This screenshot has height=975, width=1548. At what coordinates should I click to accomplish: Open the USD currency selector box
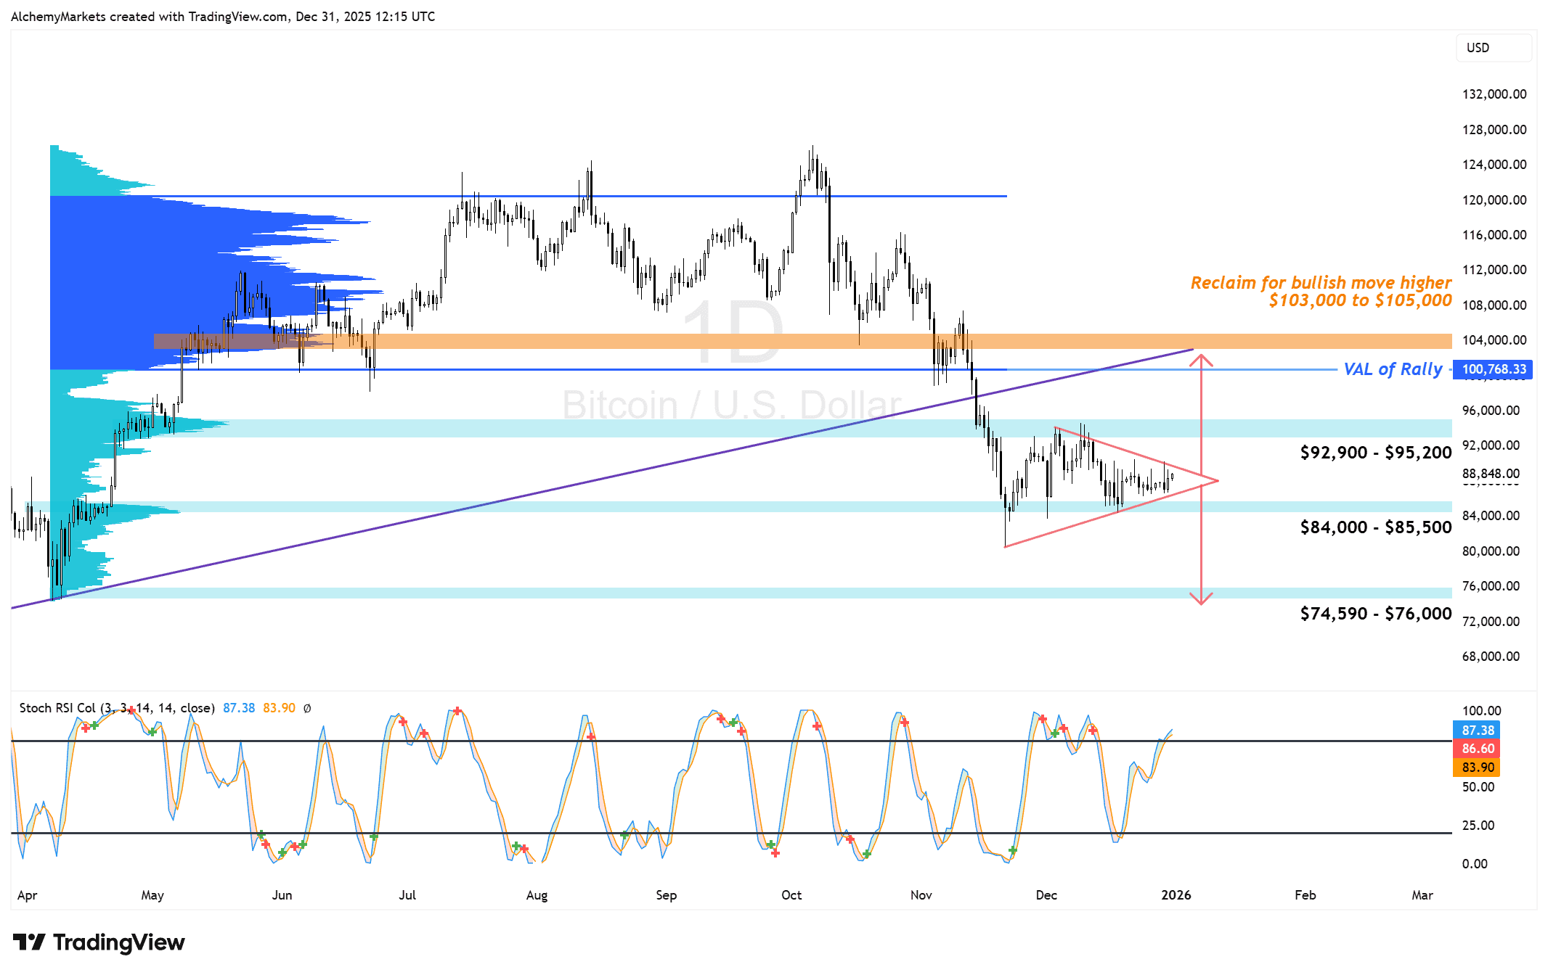[1493, 48]
